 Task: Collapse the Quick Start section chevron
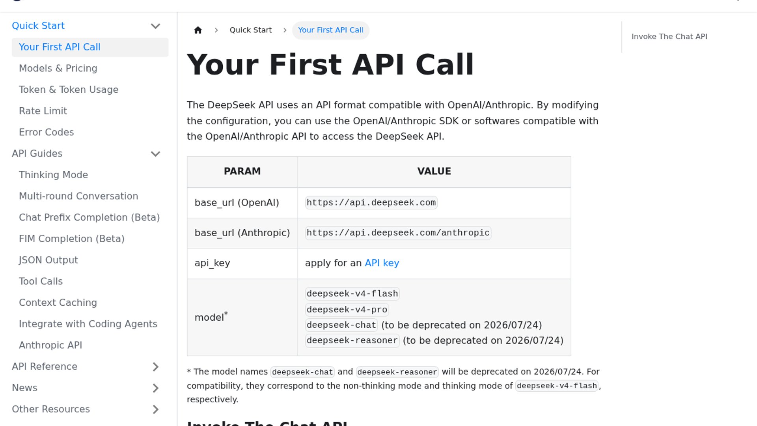click(155, 26)
